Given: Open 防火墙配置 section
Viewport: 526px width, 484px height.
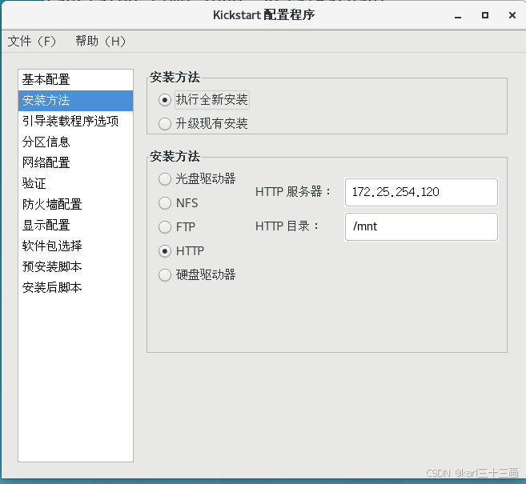Looking at the screenshot, I should [x=75, y=205].
